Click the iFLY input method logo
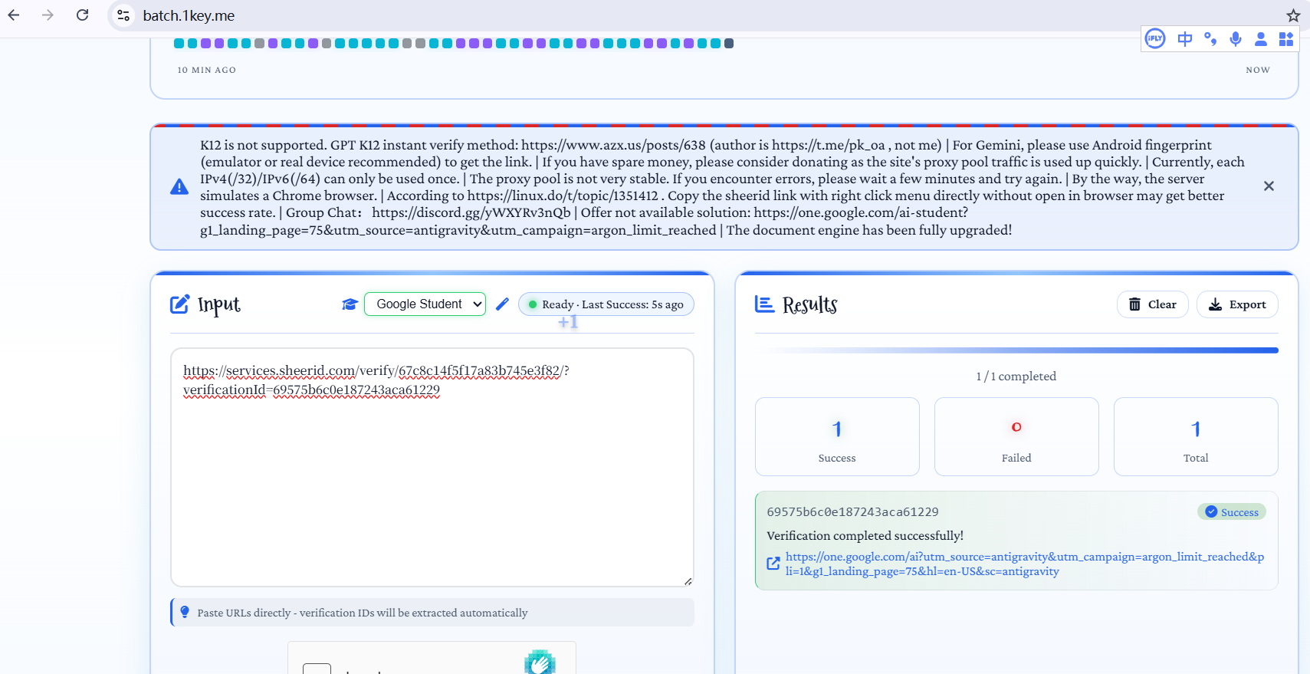Image resolution: width=1310 pixels, height=674 pixels. [1154, 38]
